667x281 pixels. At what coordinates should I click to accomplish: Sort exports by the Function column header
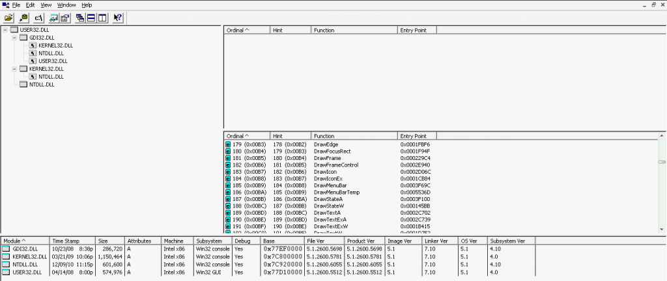tap(354, 136)
